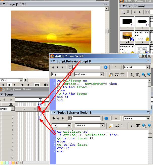Go to previous cast member in Cast
Viewport: 153px width, 165px height.
[135, 12]
